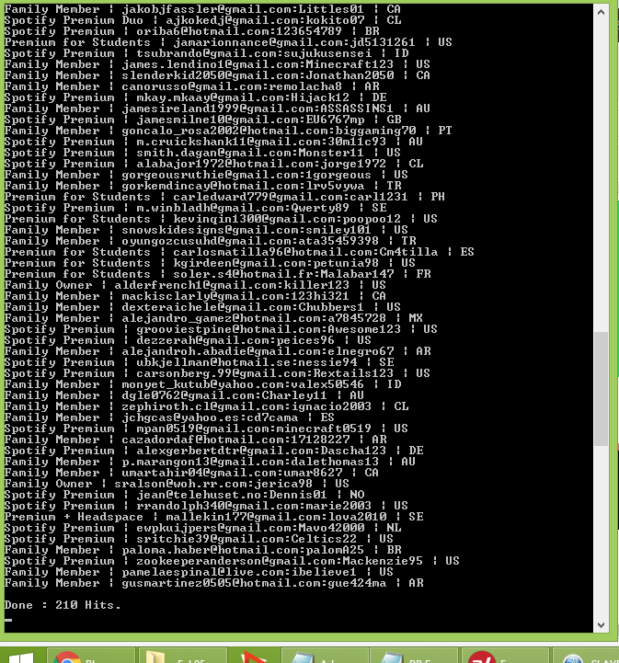Click the console scrollbar down arrow
The image size is (619, 663).
[601, 624]
